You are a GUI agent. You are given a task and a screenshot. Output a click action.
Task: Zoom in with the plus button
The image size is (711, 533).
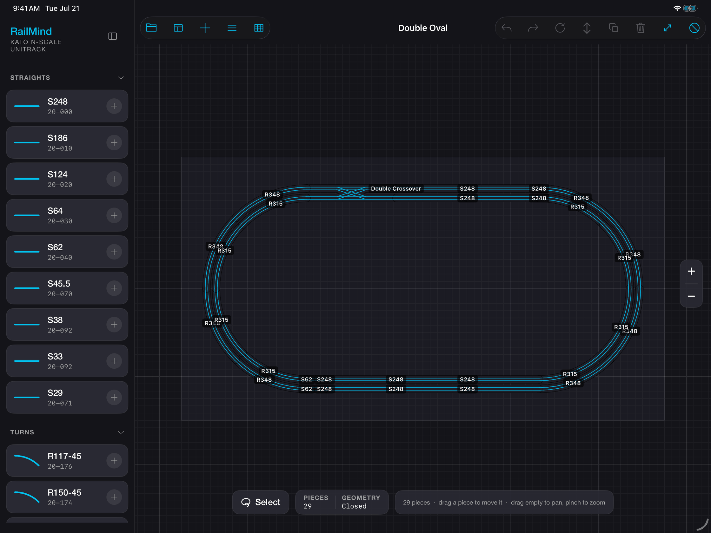pos(691,271)
